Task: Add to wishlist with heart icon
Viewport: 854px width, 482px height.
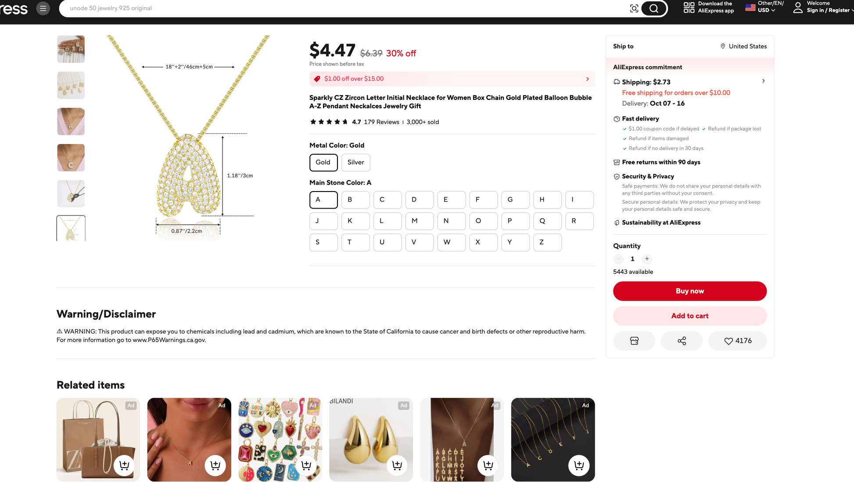Action: 737,341
